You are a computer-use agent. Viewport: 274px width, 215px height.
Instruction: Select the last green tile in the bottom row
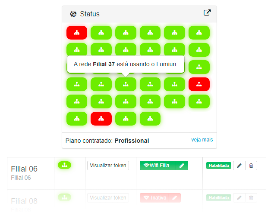[x=150, y=119]
